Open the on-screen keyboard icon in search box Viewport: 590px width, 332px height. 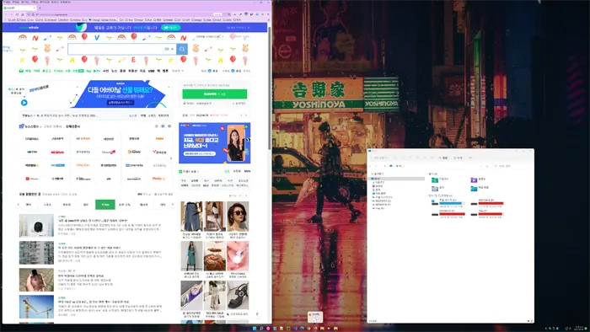tap(167, 49)
